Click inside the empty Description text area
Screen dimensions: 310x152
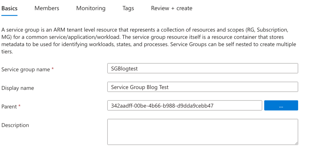point(203,132)
